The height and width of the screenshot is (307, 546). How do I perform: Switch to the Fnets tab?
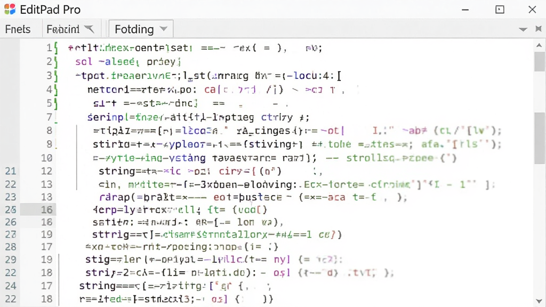pos(18,29)
